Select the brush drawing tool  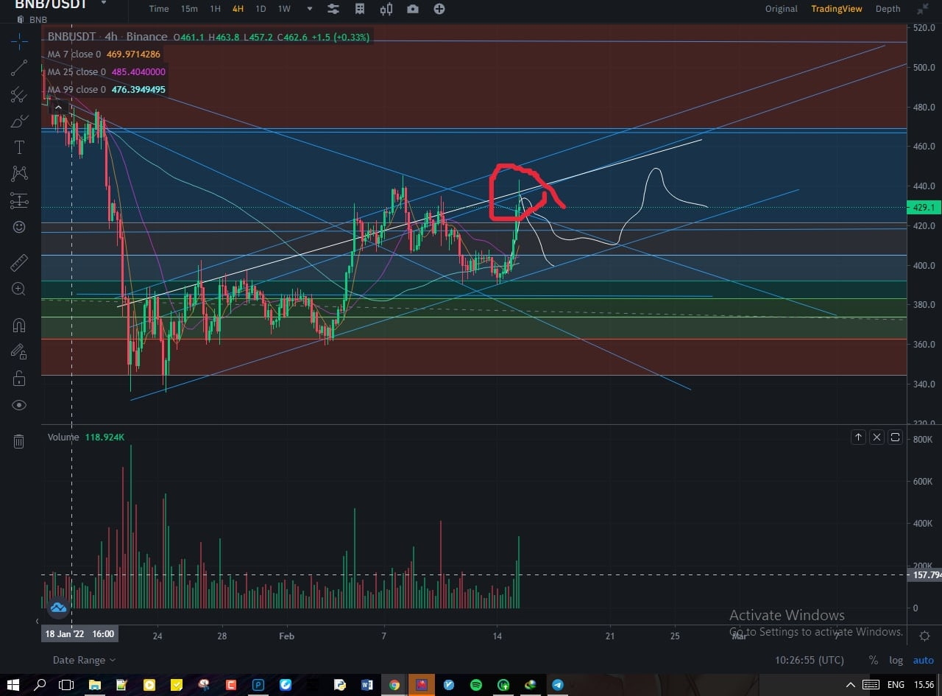[x=19, y=121]
